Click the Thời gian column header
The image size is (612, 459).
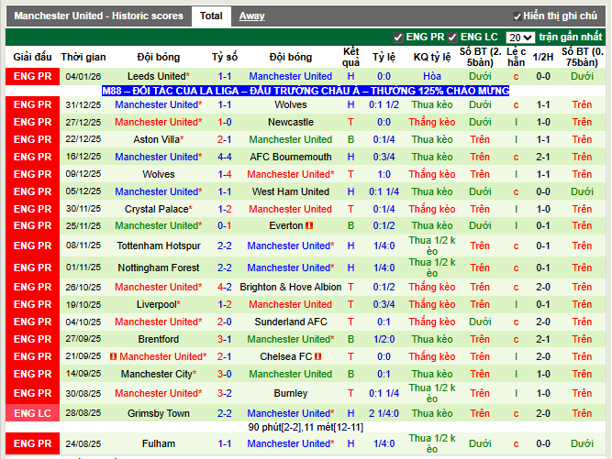83,57
